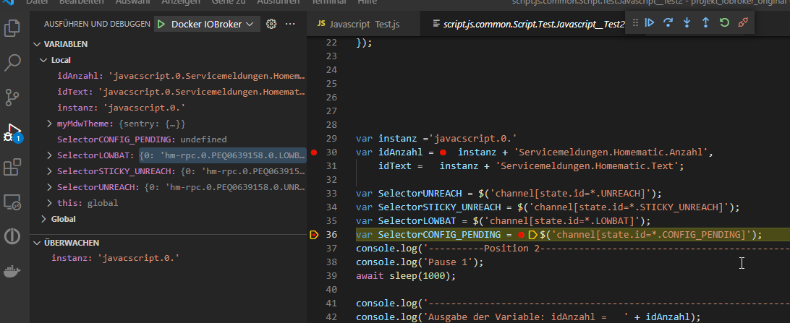790x323 pixels.
Task: Open launch.json via the gear icon
Action: click(271, 24)
